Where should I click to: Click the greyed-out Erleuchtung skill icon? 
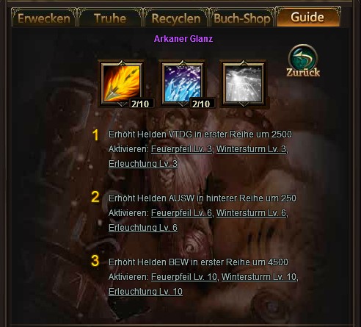coord(243,84)
